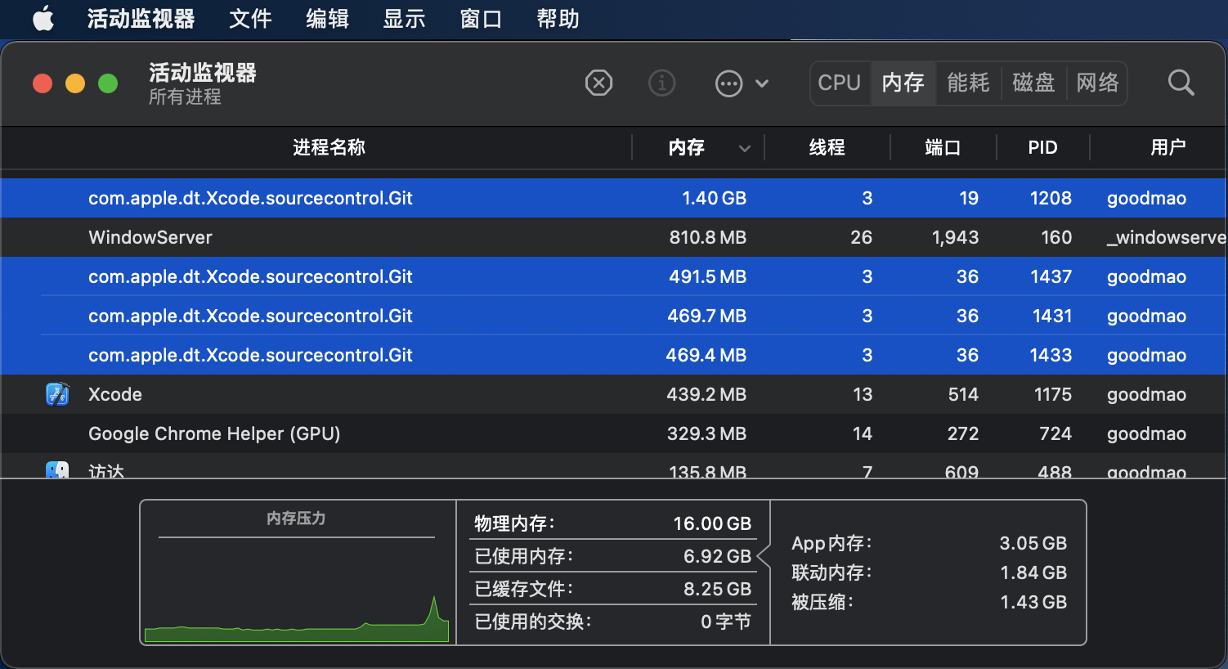
Task: Click the 1,943 ports cell
Action: [955, 237]
